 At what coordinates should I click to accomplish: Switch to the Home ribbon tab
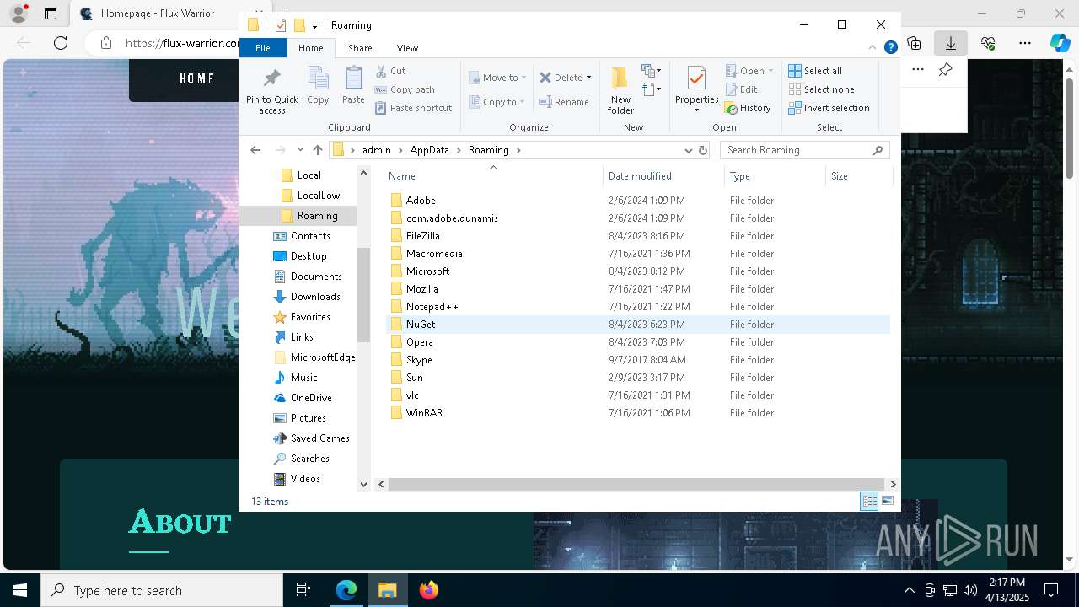310,48
